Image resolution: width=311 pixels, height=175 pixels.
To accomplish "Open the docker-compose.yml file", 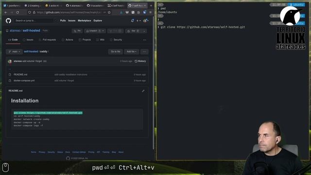I will tap(24, 81).
